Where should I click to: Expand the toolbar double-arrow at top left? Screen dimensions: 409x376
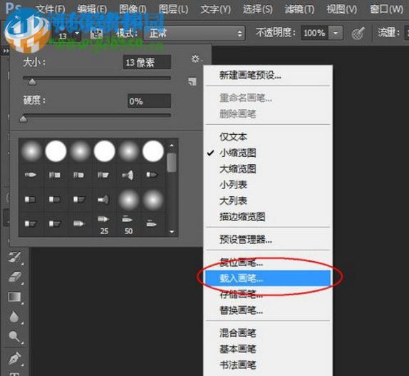click(5, 51)
